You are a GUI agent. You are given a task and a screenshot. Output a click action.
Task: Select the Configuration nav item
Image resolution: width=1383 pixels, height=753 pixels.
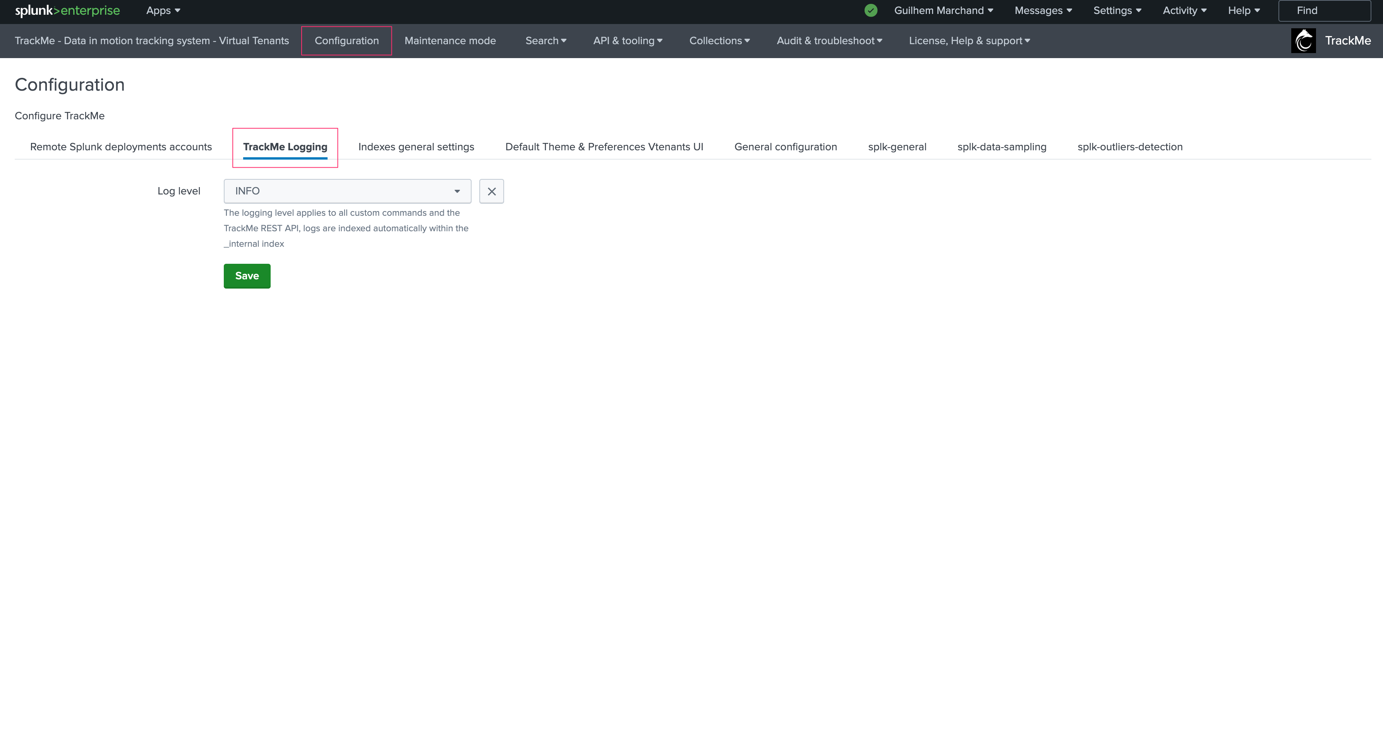[x=346, y=41]
